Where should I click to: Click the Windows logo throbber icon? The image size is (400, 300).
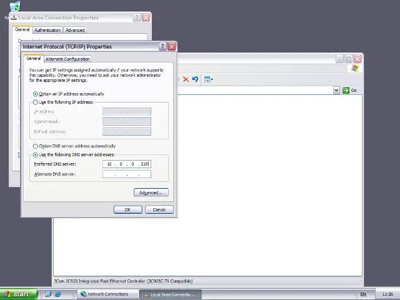tap(355, 68)
